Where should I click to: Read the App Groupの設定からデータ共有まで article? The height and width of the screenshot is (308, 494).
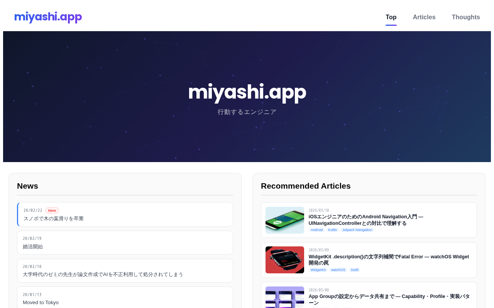coord(389,300)
